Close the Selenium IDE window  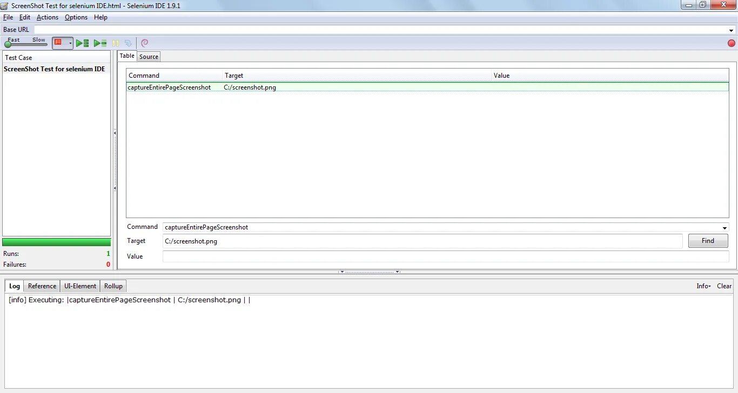(x=722, y=5)
